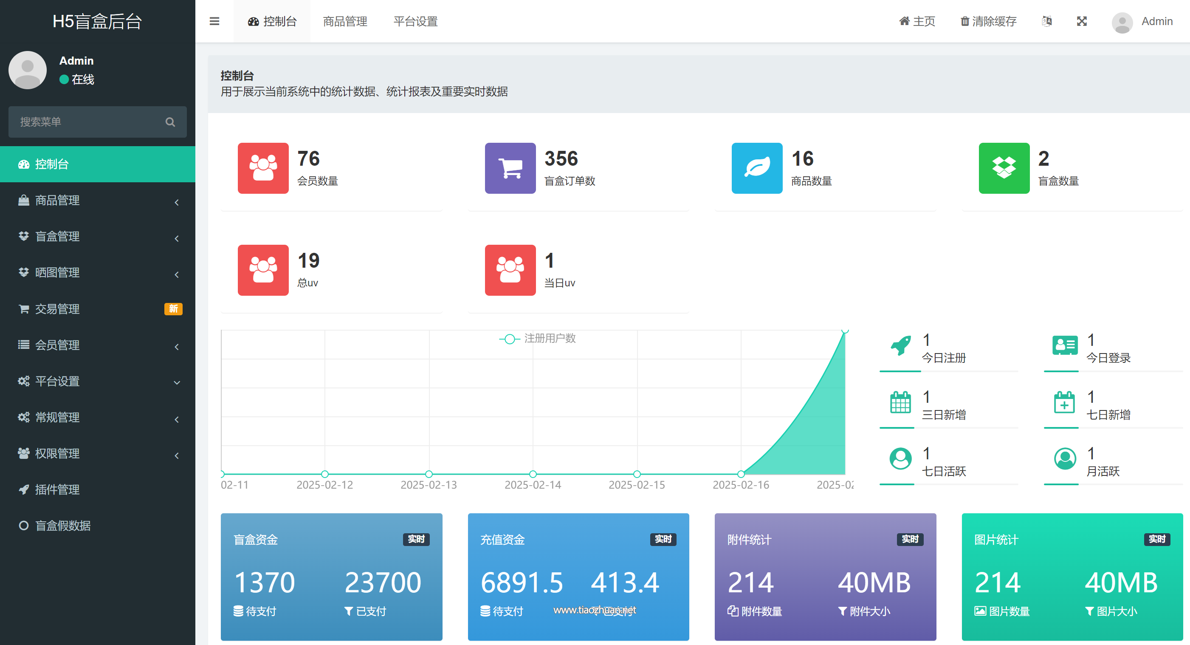
Task: Open the 主页 home link
Action: tap(917, 21)
